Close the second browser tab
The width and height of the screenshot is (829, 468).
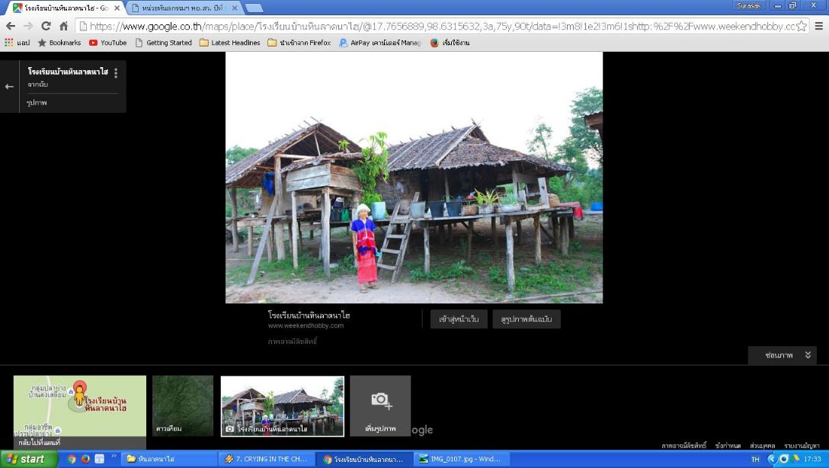click(x=235, y=8)
